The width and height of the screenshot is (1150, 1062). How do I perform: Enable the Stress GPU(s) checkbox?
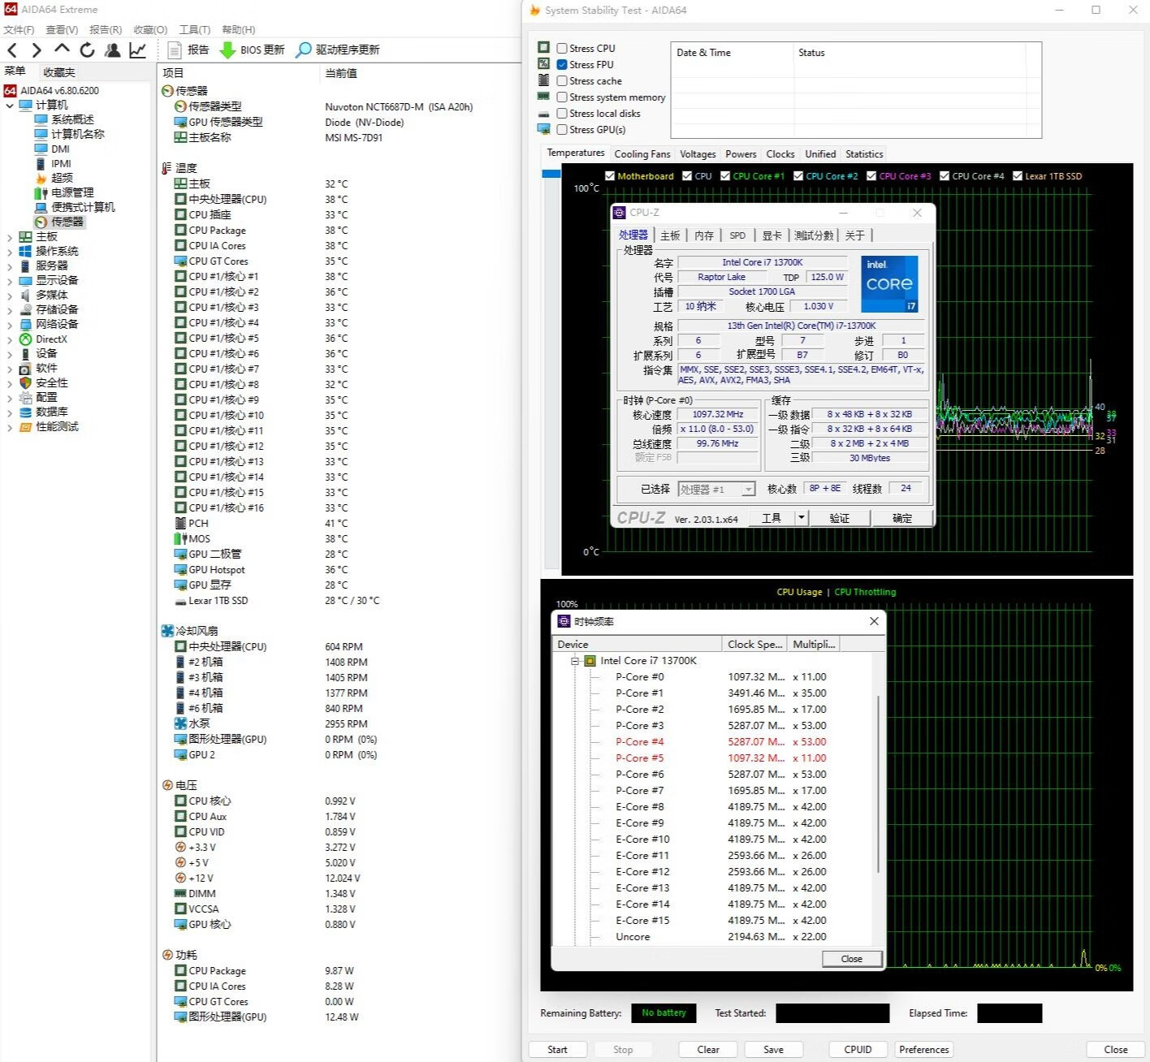[562, 129]
